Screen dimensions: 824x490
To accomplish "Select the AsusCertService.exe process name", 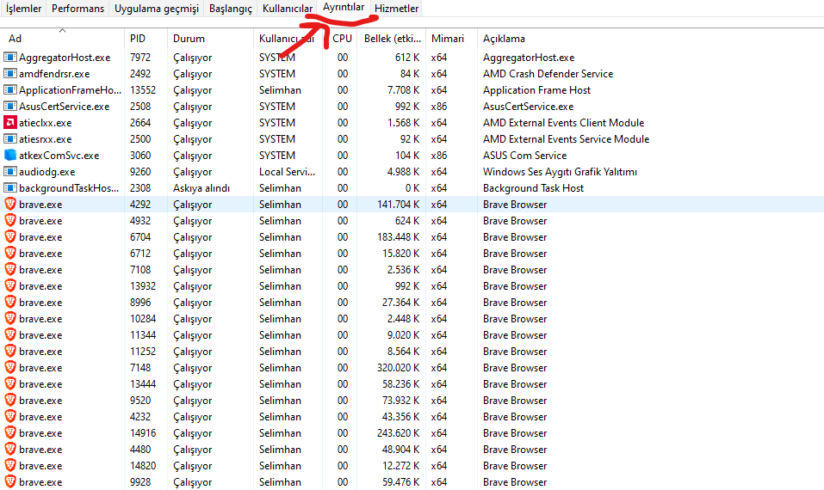I will tap(64, 106).
